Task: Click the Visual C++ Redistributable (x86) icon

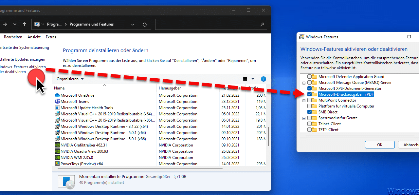Action: [57, 120]
